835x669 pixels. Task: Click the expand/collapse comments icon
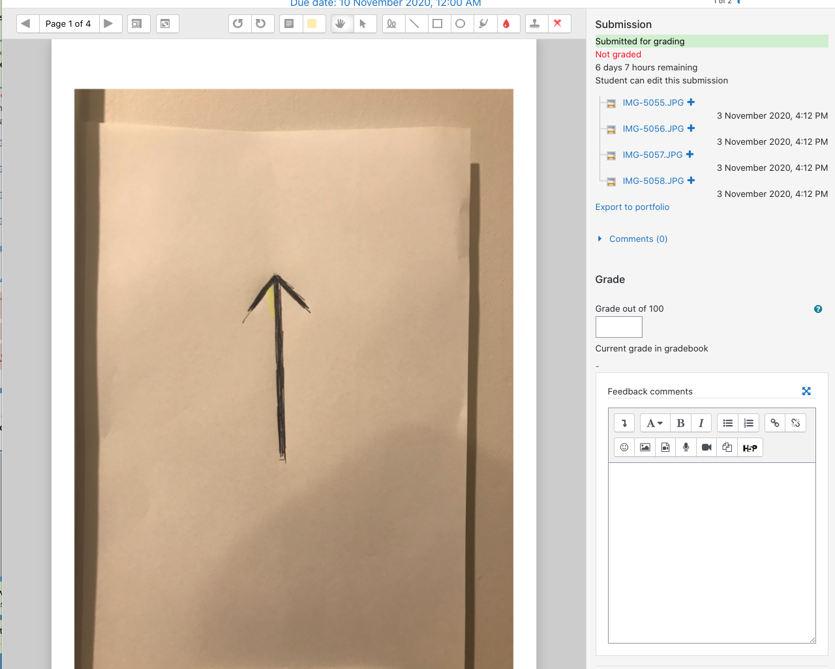167,23
